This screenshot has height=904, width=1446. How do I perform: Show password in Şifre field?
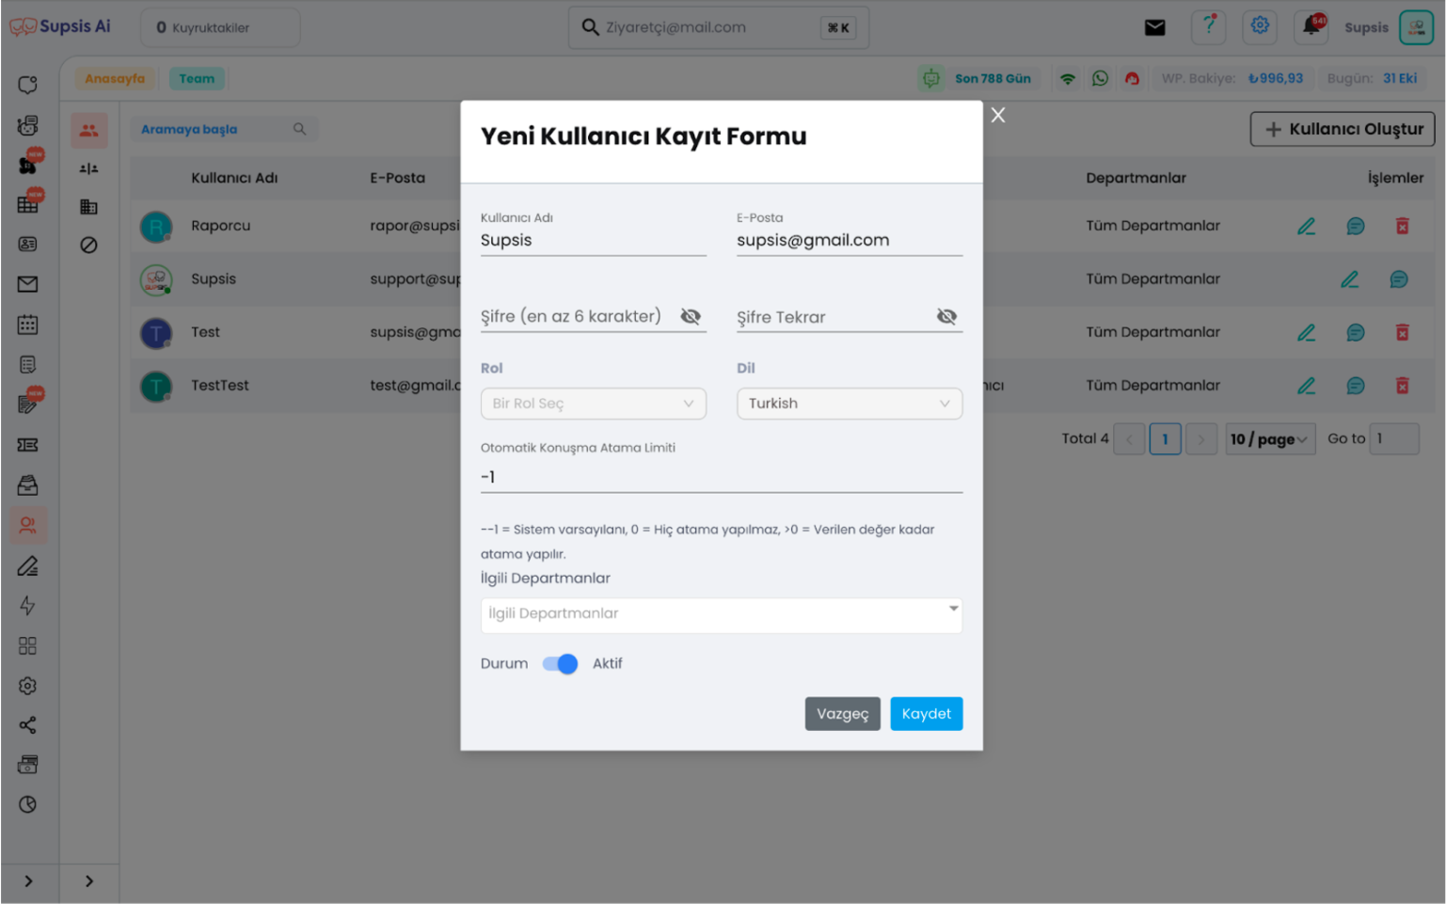click(x=691, y=317)
